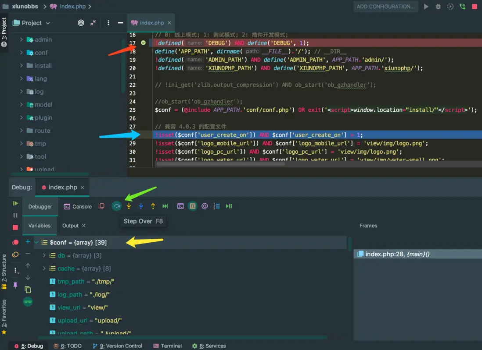The image size is (482, 350).
Task: Click the Step Over debugger button
Action: coord(116,206)
